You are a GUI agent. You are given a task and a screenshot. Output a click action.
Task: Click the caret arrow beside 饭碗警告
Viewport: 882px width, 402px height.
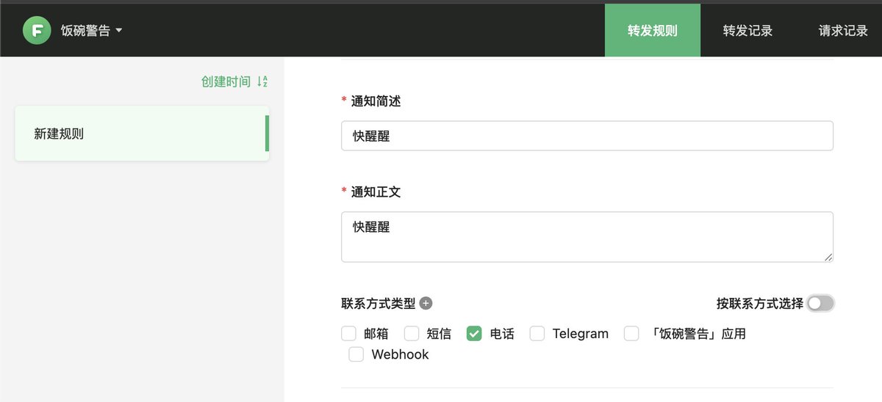click(119, 31)
